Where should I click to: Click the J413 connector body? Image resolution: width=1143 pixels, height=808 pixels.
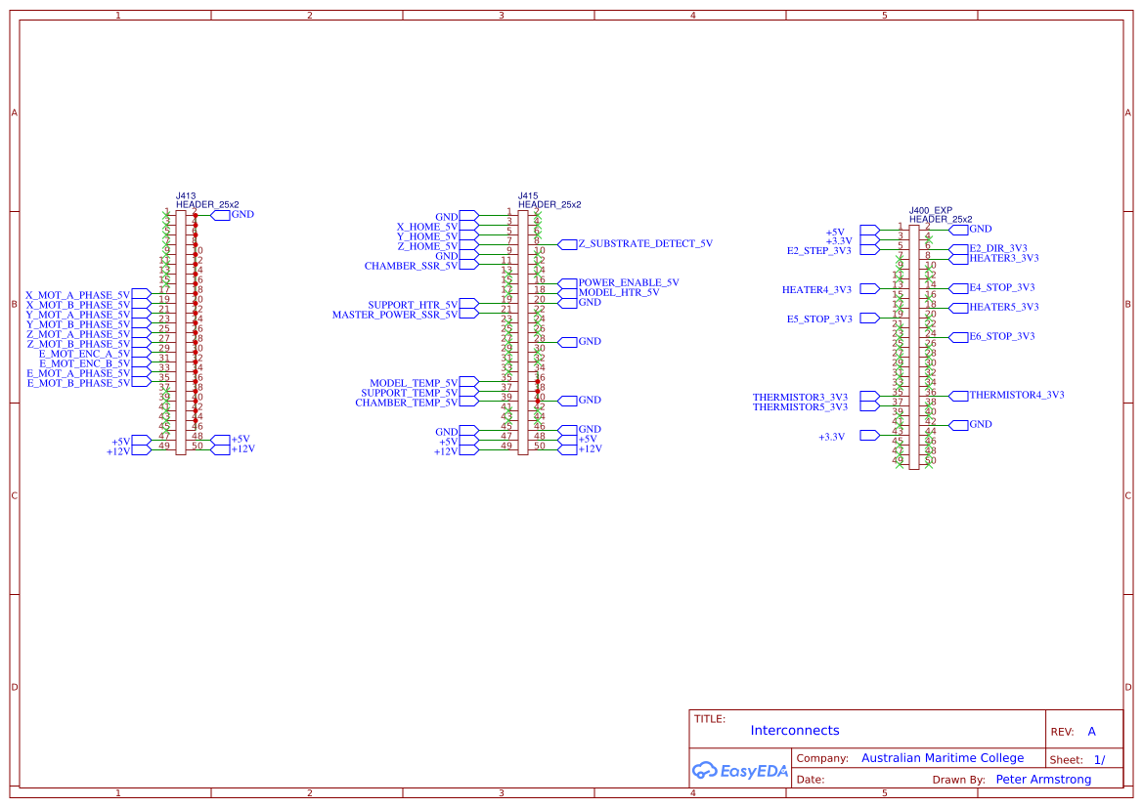pyautogui.click(x=181, y=333)
